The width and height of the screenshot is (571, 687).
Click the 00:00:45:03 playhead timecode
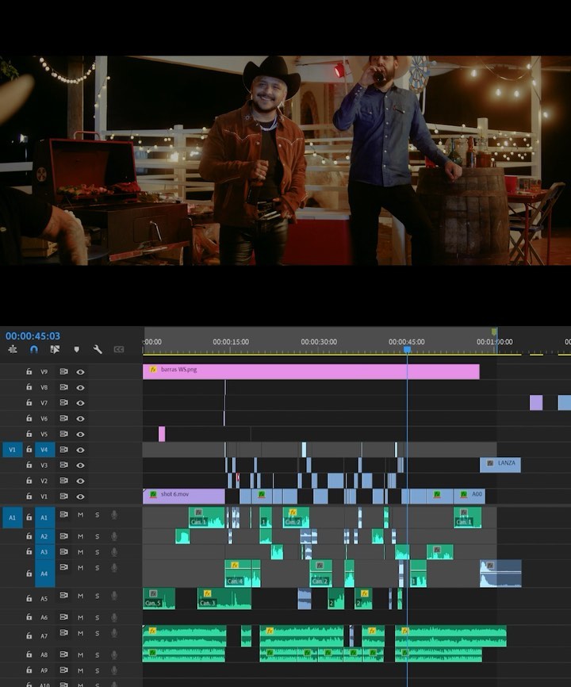pos(33,336)
